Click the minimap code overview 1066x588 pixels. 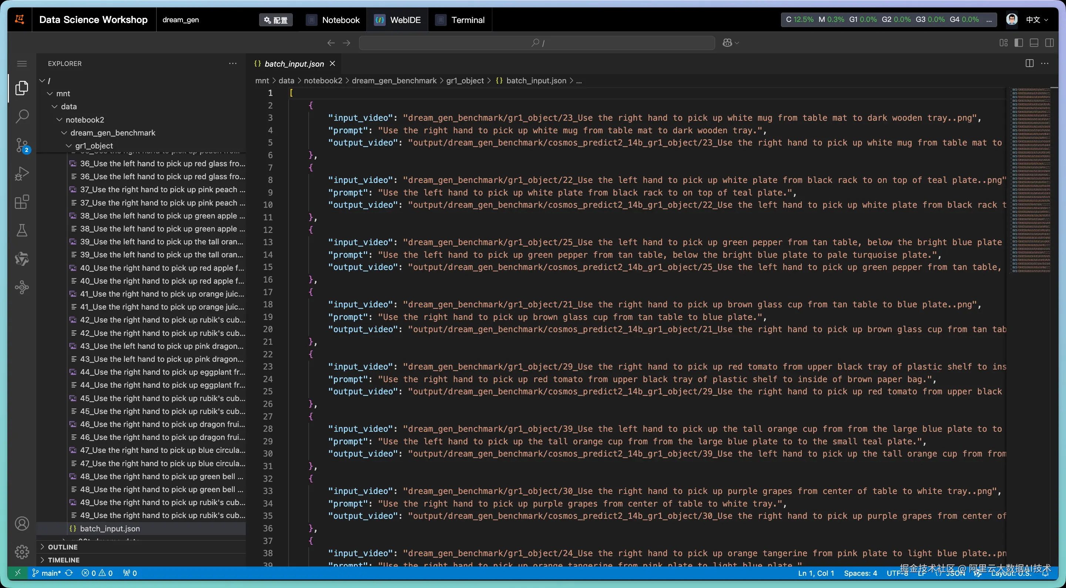1030,180
